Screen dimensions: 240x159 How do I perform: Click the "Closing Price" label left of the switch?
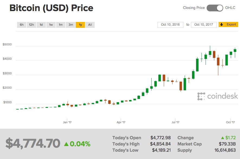coord(193,8)
